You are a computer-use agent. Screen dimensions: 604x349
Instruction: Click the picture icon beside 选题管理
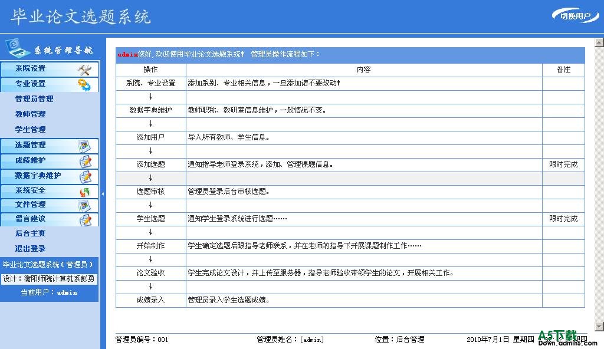[x=85, y=146]
